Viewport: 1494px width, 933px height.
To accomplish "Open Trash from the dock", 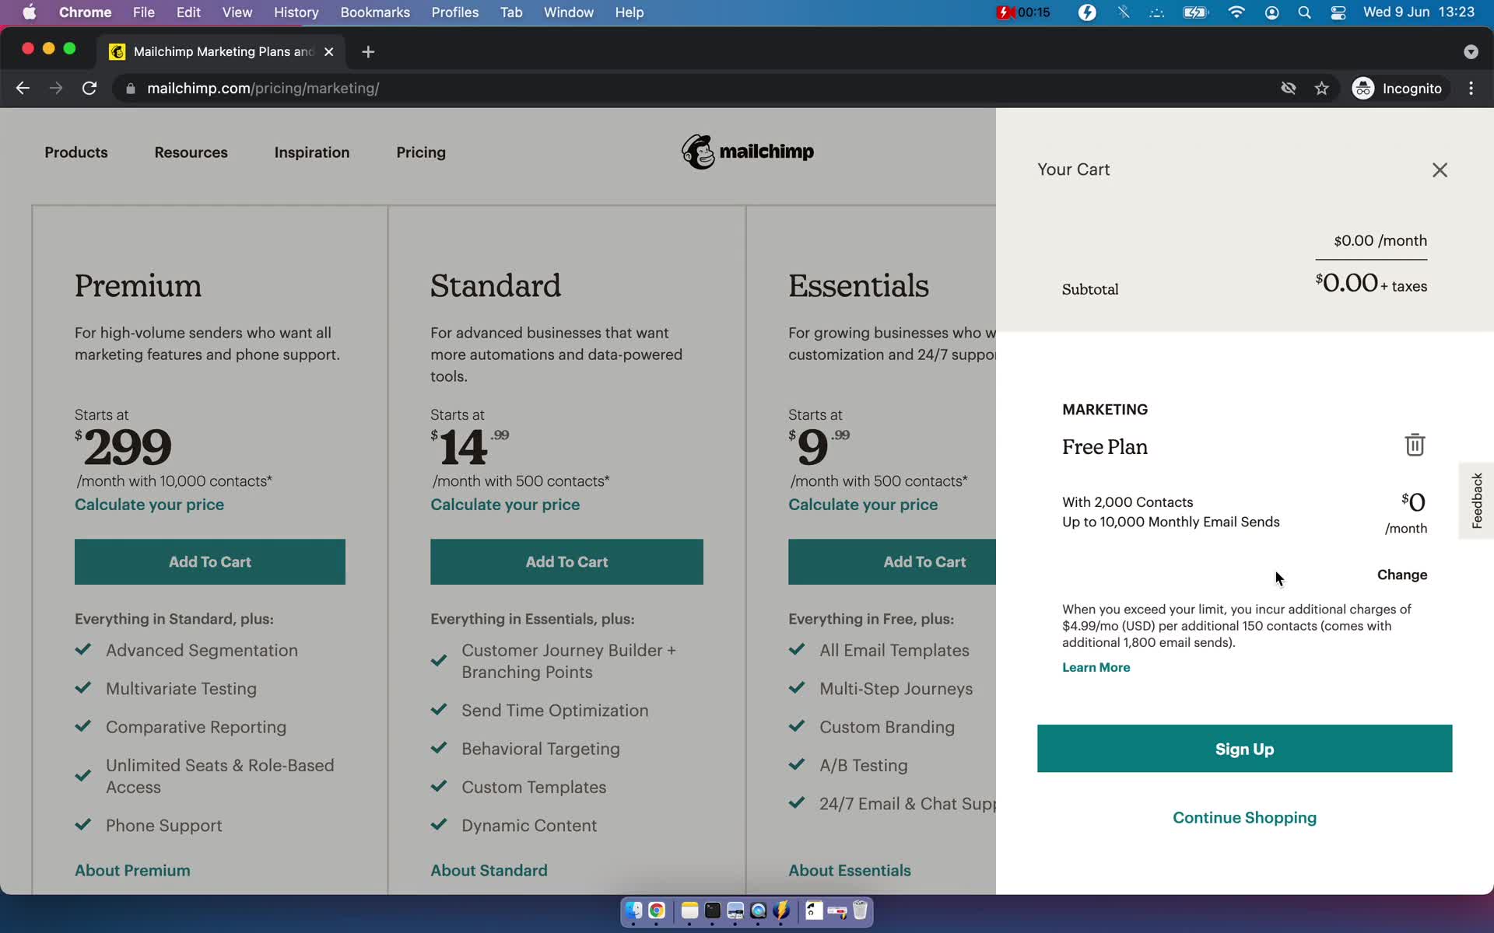I will coord(860,910).
